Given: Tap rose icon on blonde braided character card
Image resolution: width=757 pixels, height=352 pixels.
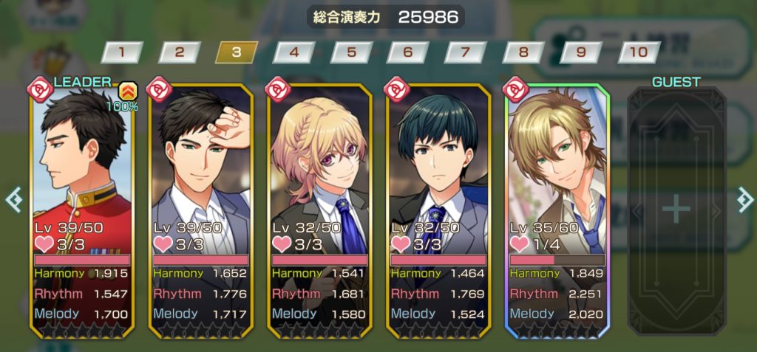Looking at the screenshot, I should pos(278,89).
